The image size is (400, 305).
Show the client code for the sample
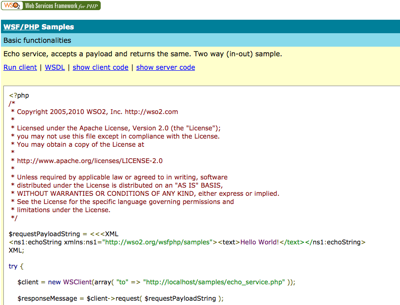(100, 67)
